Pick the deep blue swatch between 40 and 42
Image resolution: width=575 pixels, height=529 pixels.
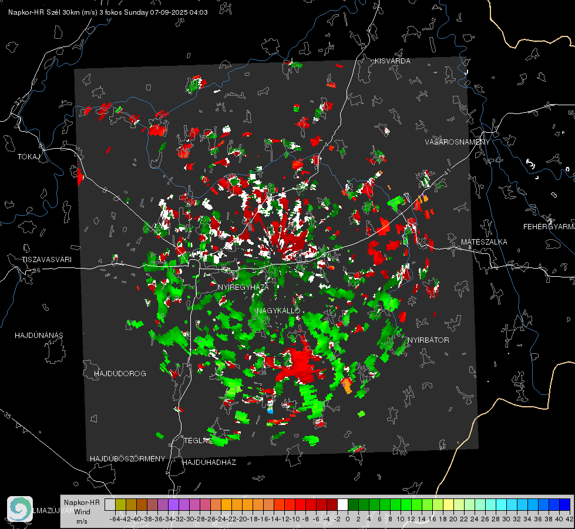tap(565, 505)
